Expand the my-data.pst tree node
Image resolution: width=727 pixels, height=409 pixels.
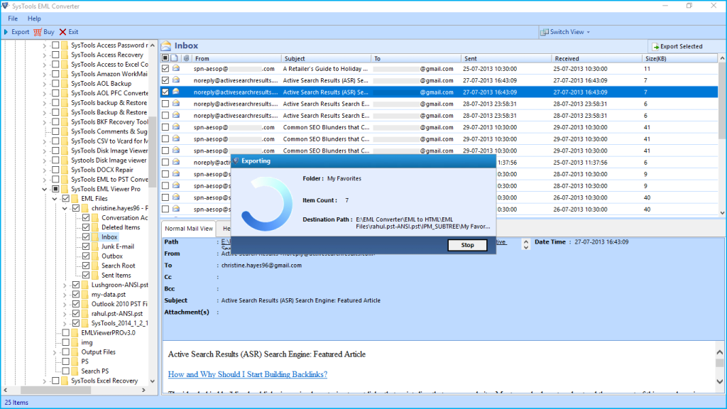coord(65,295)
